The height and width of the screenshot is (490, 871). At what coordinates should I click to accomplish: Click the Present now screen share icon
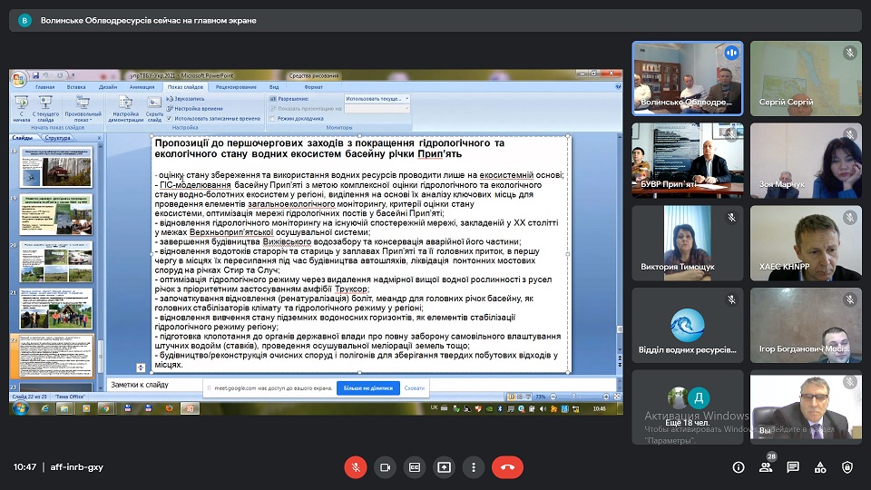pyautogui.click(x=444, y=467)
